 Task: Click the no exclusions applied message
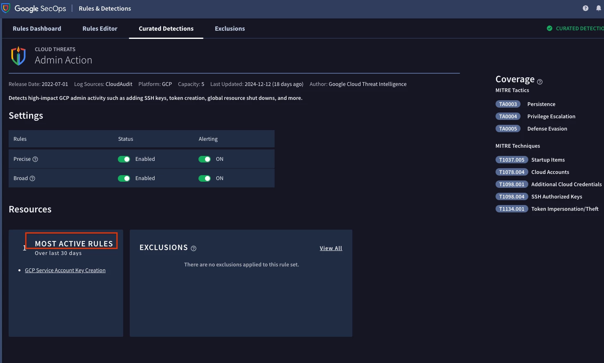pyautogui.click(x=241, y=265)
